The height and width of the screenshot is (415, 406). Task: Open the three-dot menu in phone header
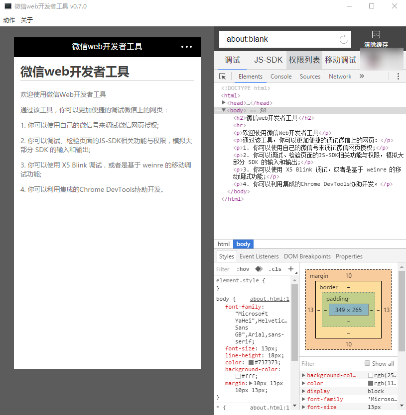(x=186, y=47)
